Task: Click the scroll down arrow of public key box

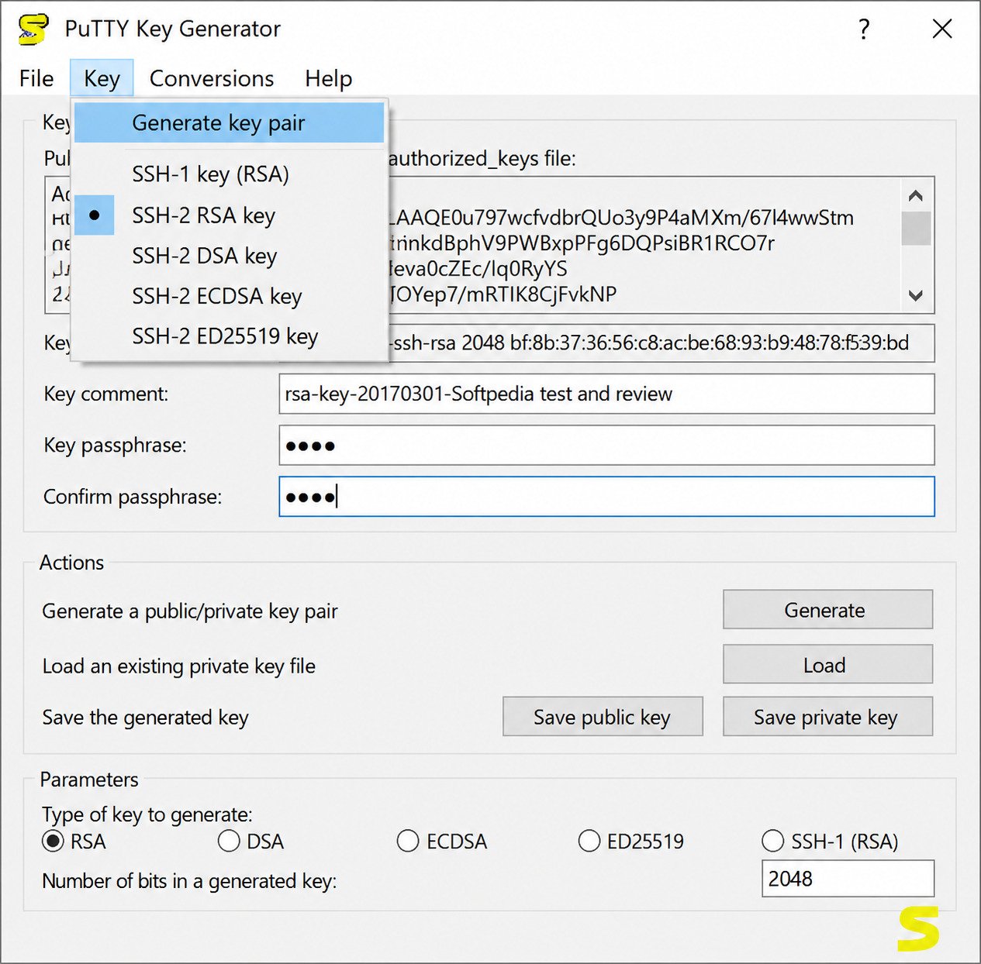Action: pyautogui.click(x=916, y=295)
